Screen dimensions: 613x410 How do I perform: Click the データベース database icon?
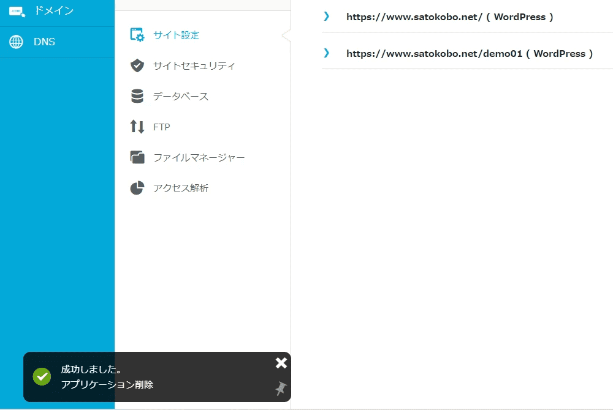coord(137,96)
